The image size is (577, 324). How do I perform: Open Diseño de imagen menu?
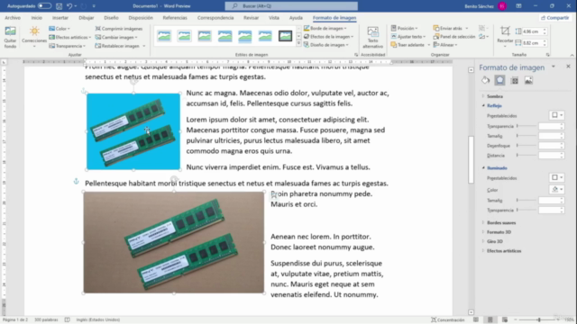[x=326, y=45]
